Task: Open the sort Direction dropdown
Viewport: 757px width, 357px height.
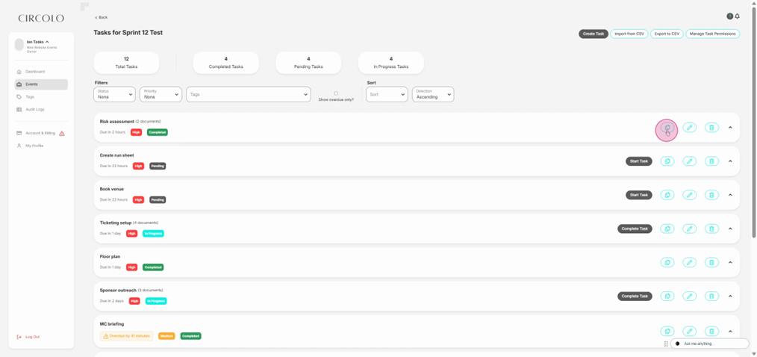Action: click(433, 94)
